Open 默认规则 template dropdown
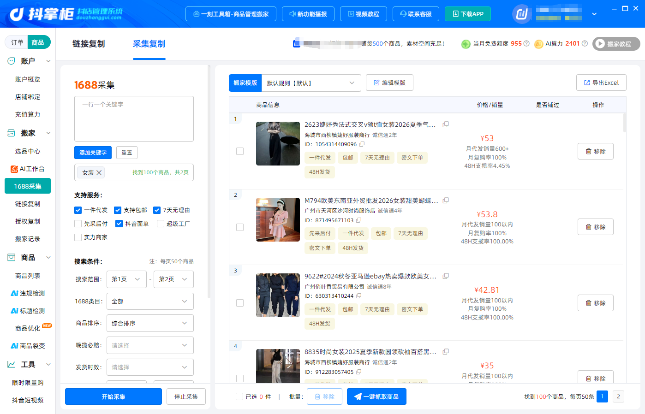 tap(311, 83)
